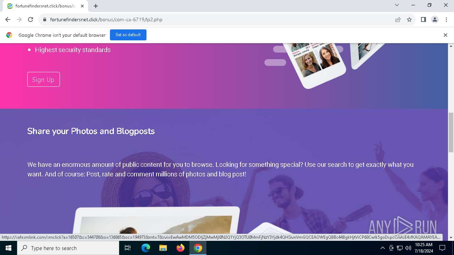
Task: Open the notifications action center
Action: click(442, 248)
